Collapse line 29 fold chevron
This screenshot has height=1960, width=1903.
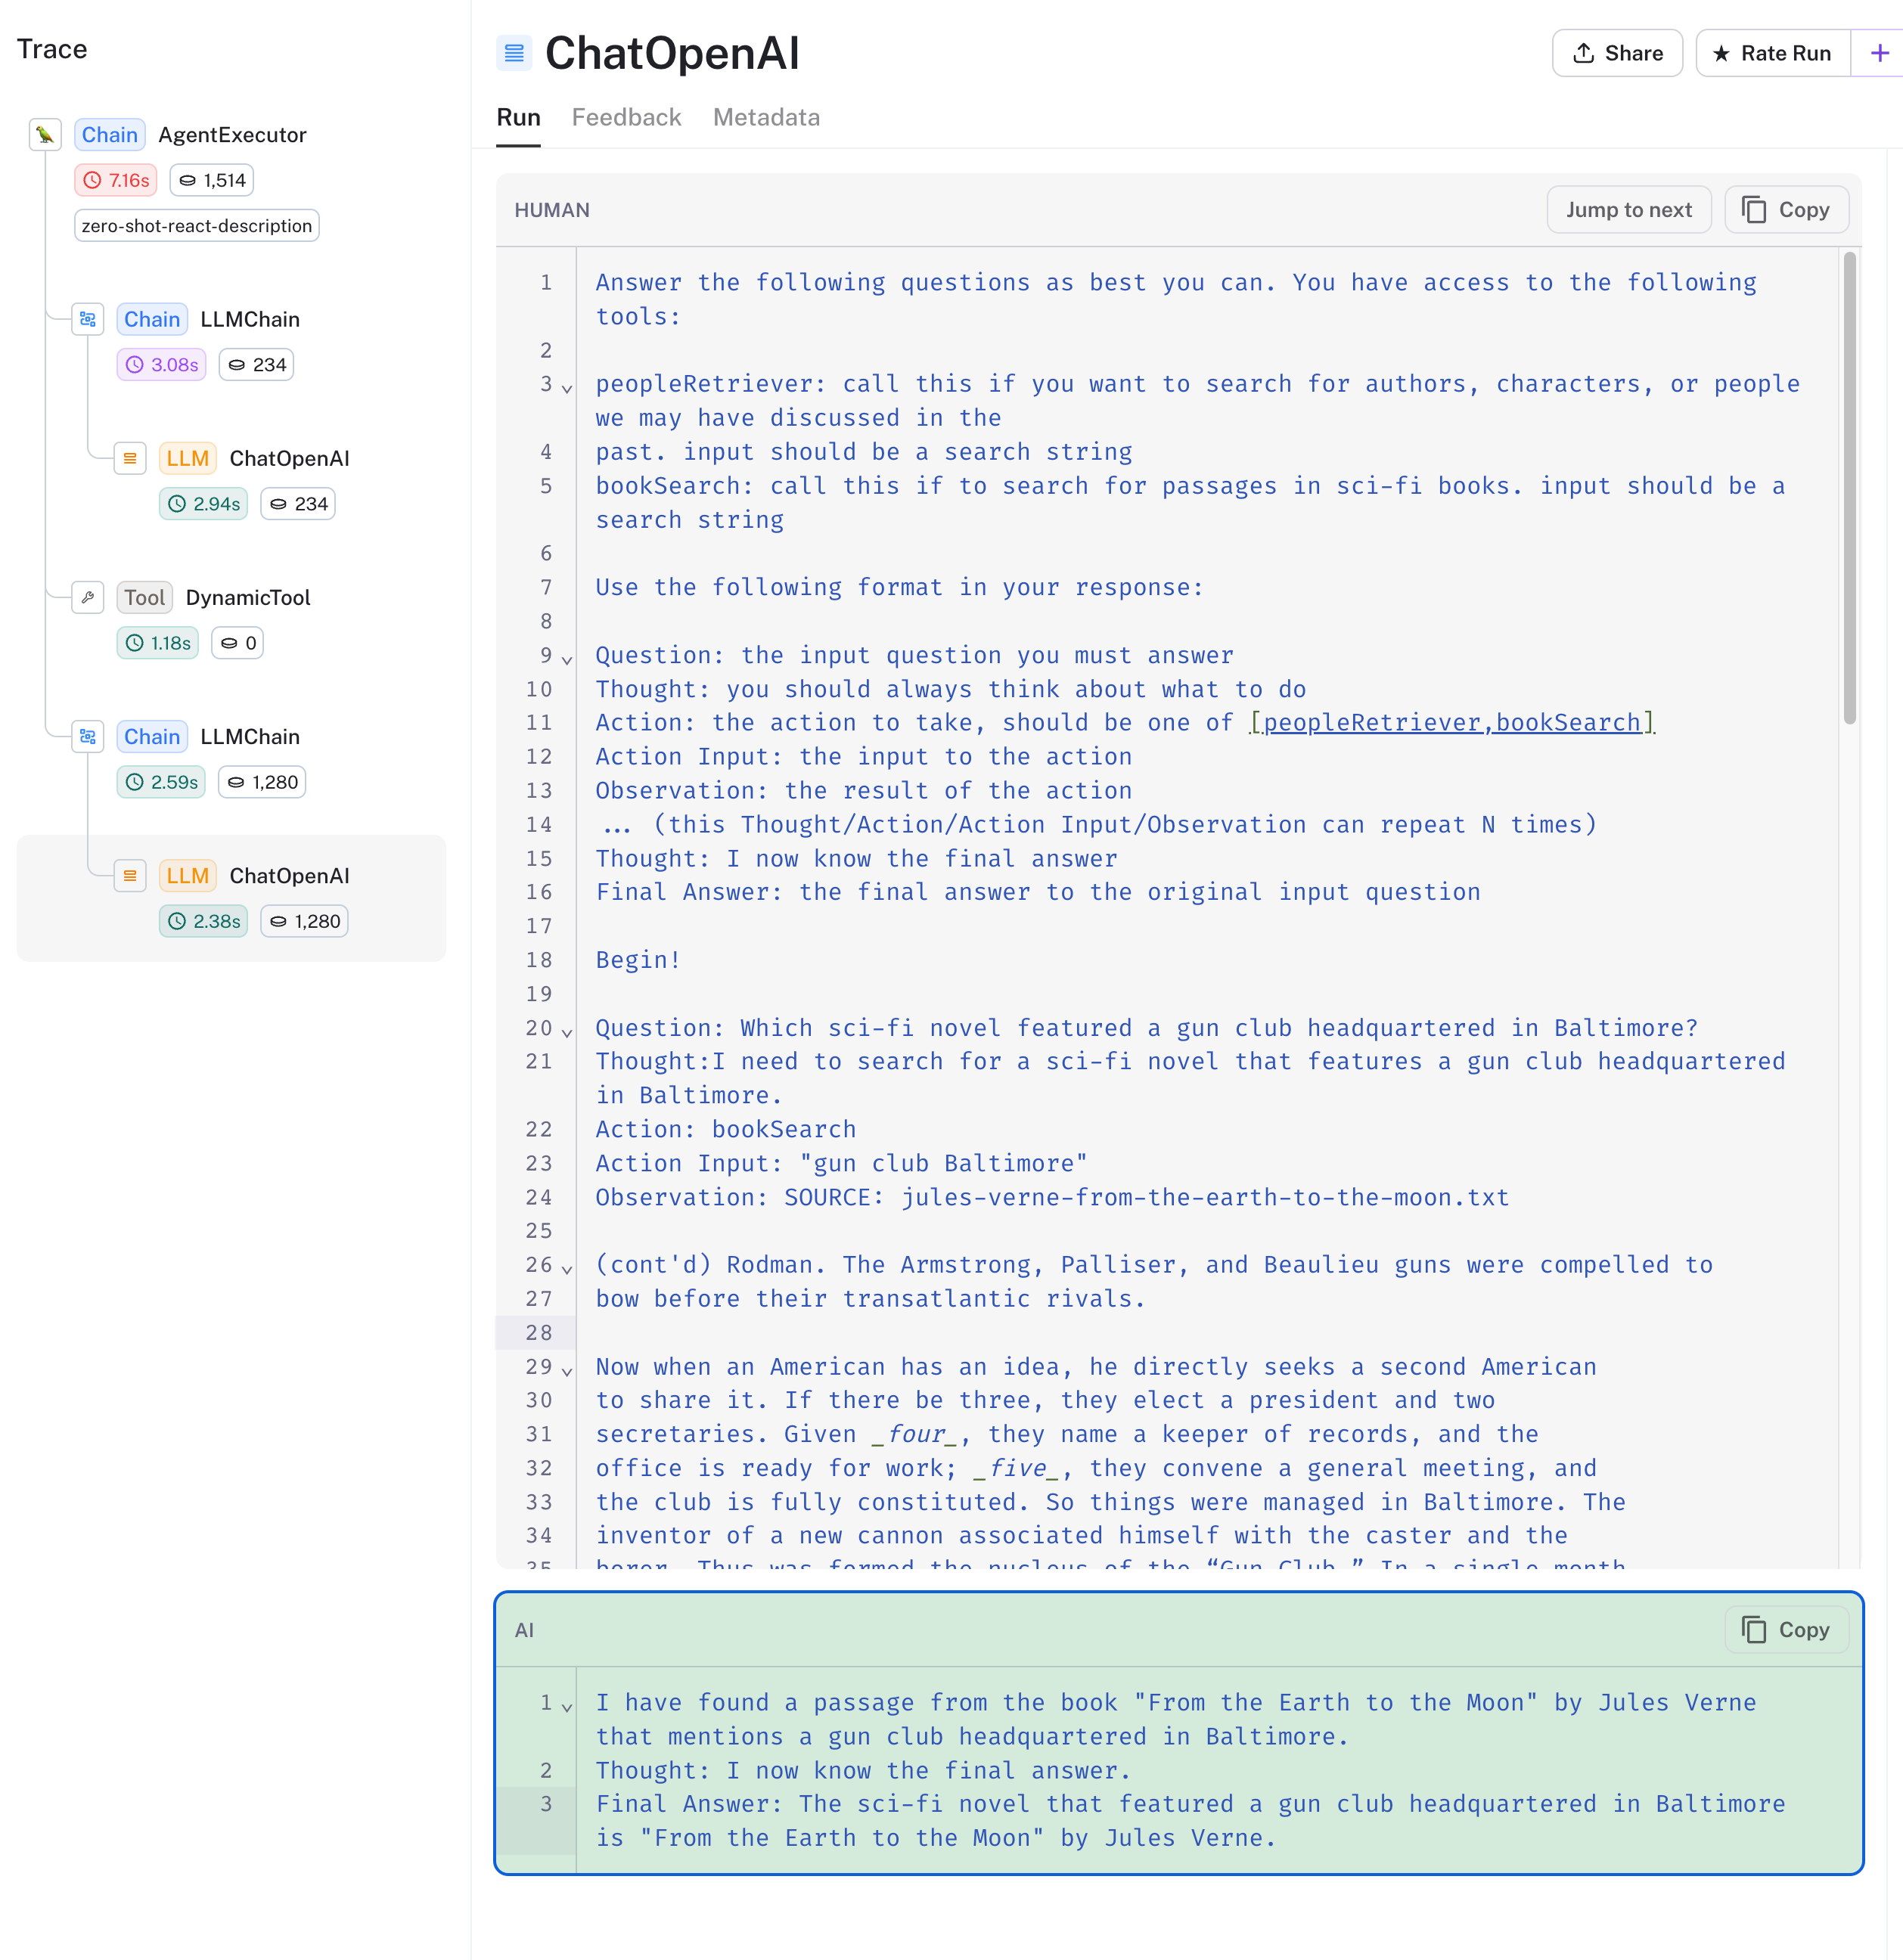pos(567,1371)
